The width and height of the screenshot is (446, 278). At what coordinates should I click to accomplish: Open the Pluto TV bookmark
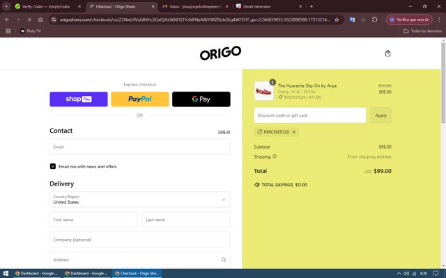[31, 31]
